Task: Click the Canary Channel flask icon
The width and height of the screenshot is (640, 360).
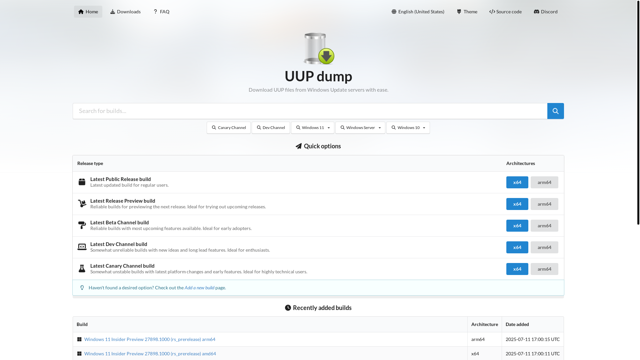Action: (x=82, y=269)
